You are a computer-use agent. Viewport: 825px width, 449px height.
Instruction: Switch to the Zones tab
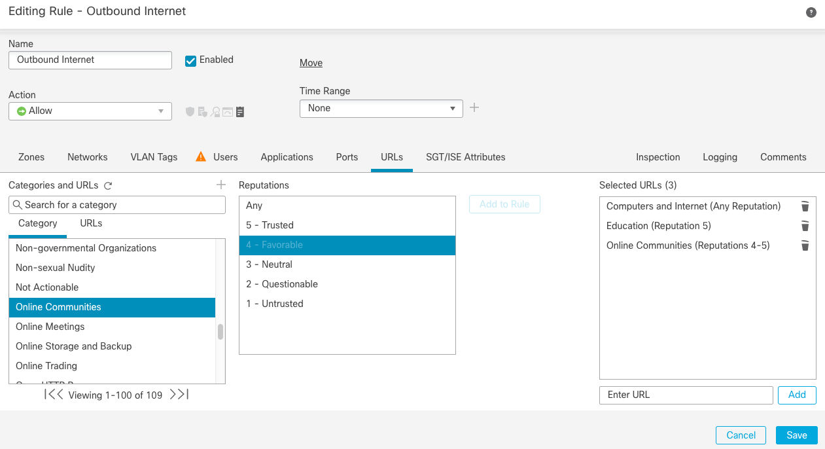pyautogui.click(x=31, y=157)
